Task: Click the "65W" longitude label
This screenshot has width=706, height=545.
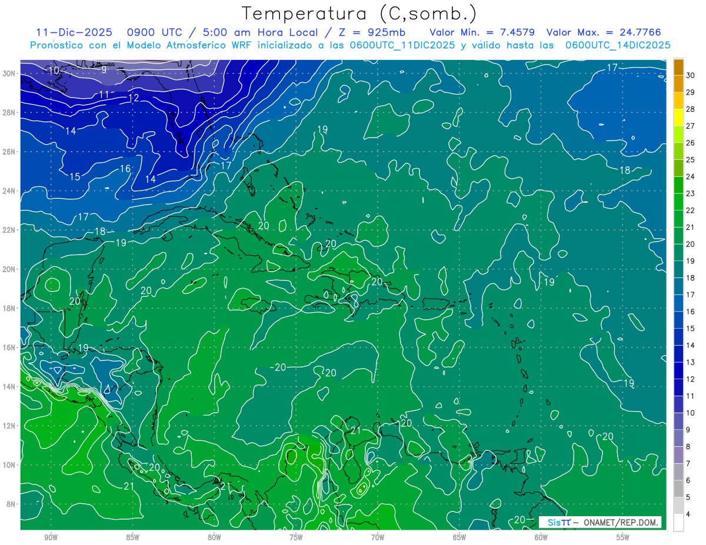Action: 459,537
